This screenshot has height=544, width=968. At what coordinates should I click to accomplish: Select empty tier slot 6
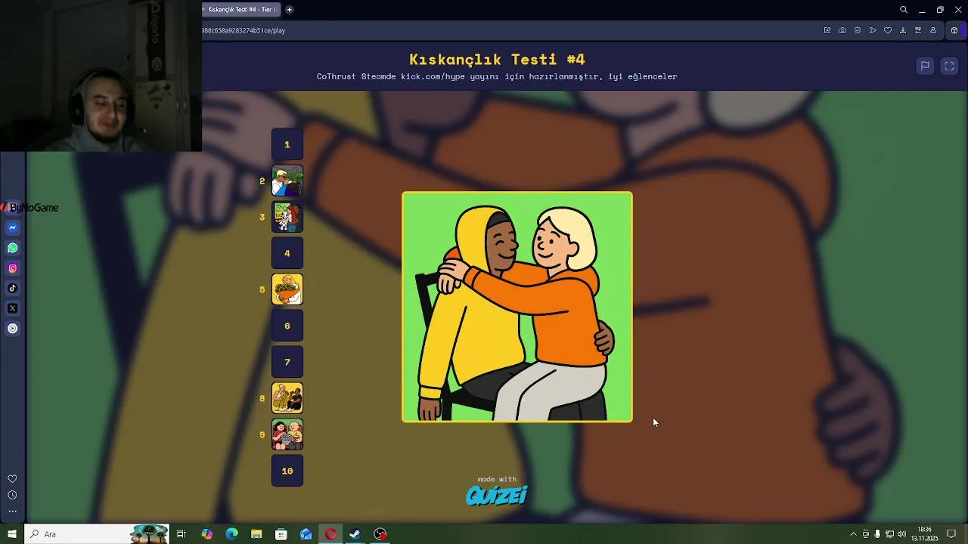point(287,326)
